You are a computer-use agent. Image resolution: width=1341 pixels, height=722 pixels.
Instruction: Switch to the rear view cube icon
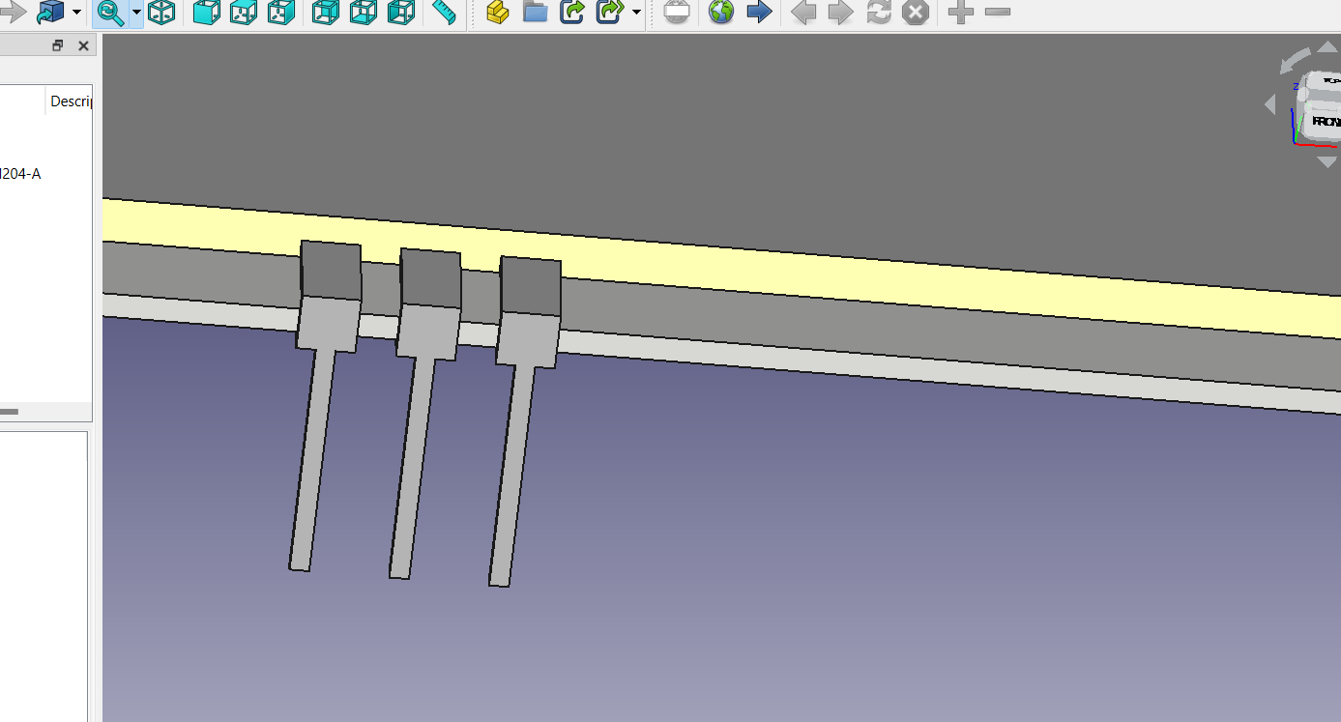pos(326,13)
